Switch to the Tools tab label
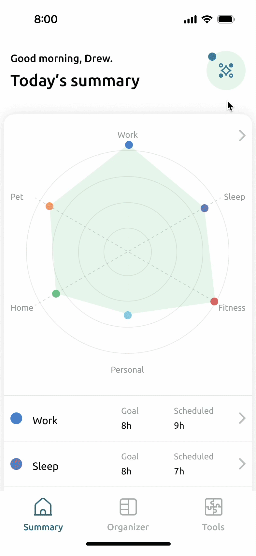 pos(213,527)
